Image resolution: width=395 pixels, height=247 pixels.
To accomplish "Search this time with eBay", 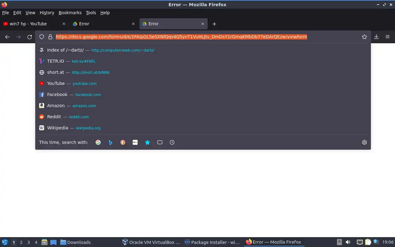I will coord(135,142).
